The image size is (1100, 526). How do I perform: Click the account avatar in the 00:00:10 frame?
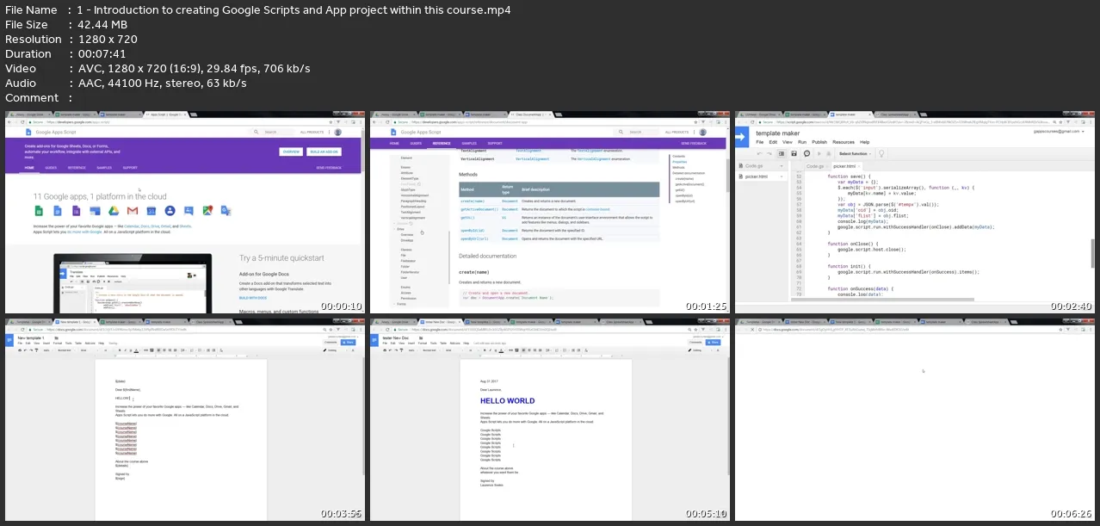[337, 132]
